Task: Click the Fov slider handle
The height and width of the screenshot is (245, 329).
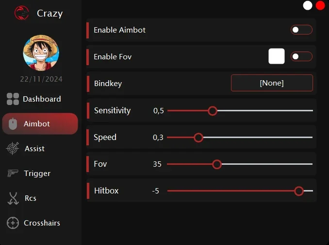Action: click(217, 164)
